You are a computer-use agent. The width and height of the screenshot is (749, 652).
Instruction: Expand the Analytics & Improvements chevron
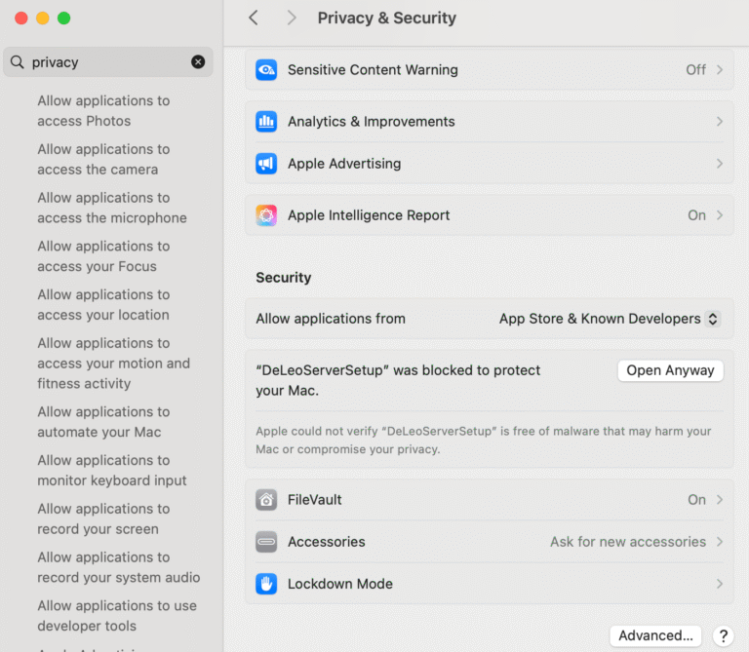coord(720,121)
